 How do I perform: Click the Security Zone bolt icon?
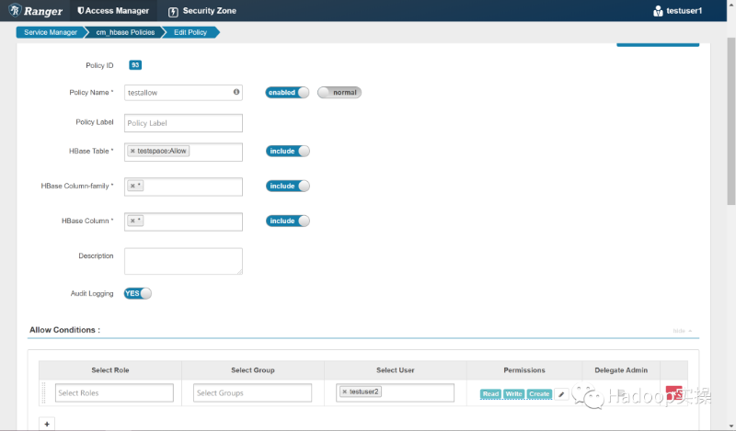point(173,12)
